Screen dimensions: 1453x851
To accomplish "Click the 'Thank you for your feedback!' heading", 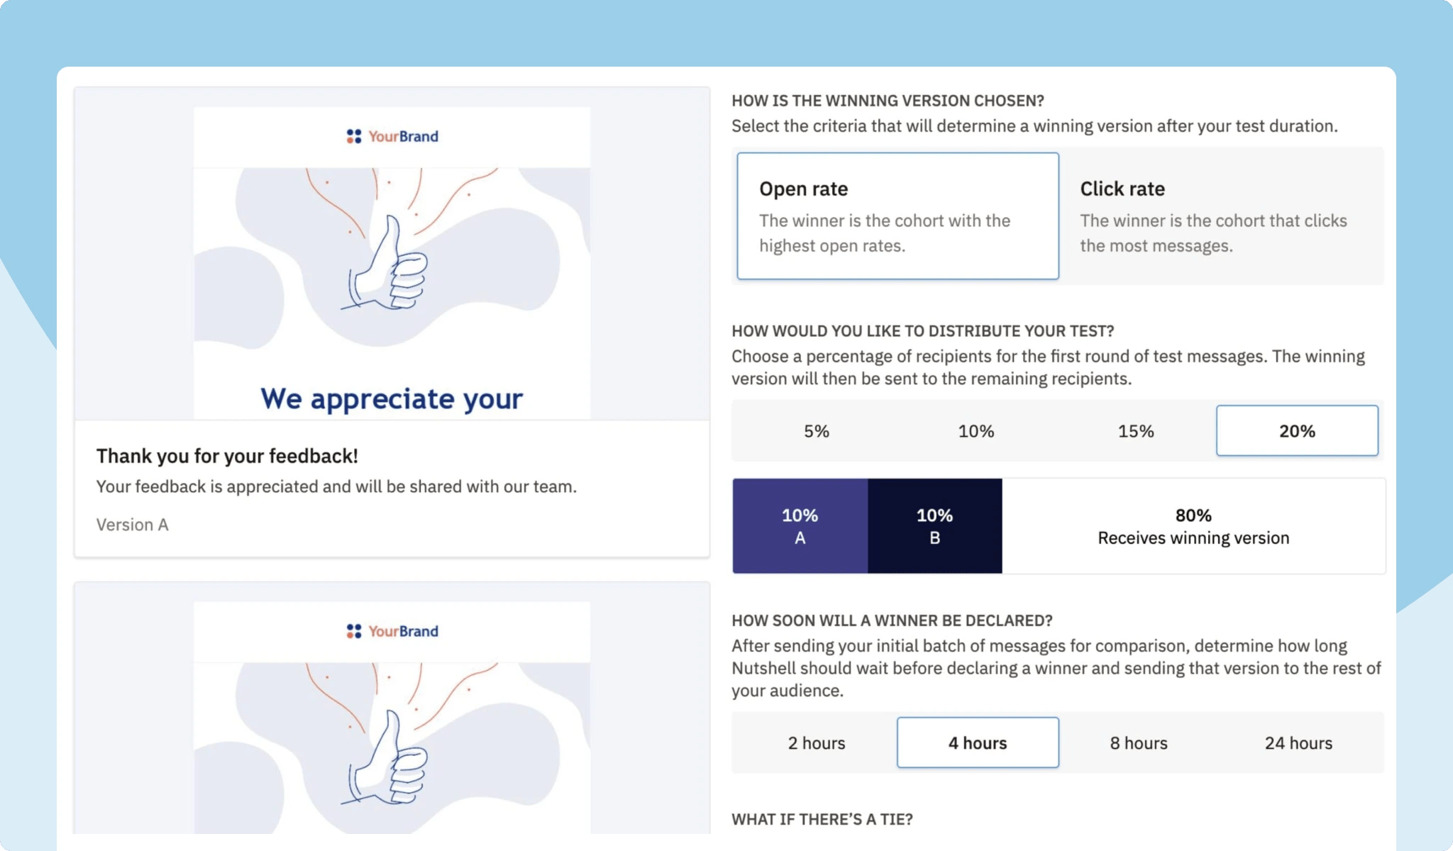I will point(227,455).
